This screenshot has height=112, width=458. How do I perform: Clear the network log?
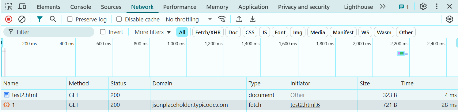(22, 19)
